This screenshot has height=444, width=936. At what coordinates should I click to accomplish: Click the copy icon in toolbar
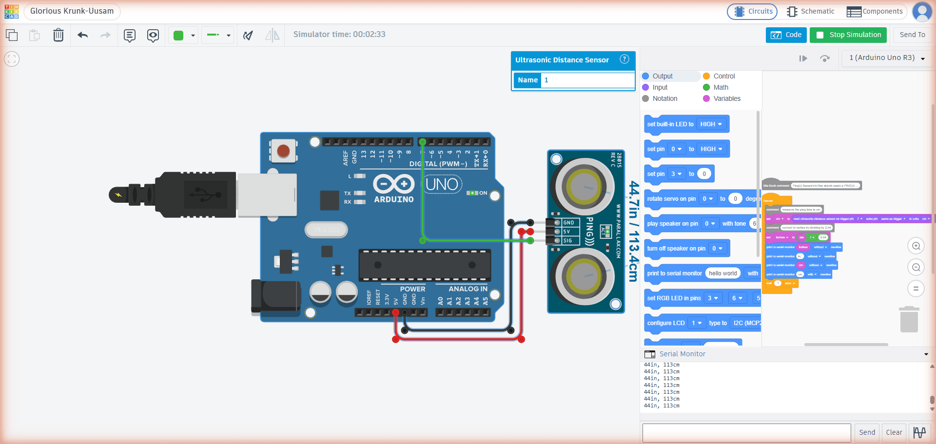click(12, 35)
